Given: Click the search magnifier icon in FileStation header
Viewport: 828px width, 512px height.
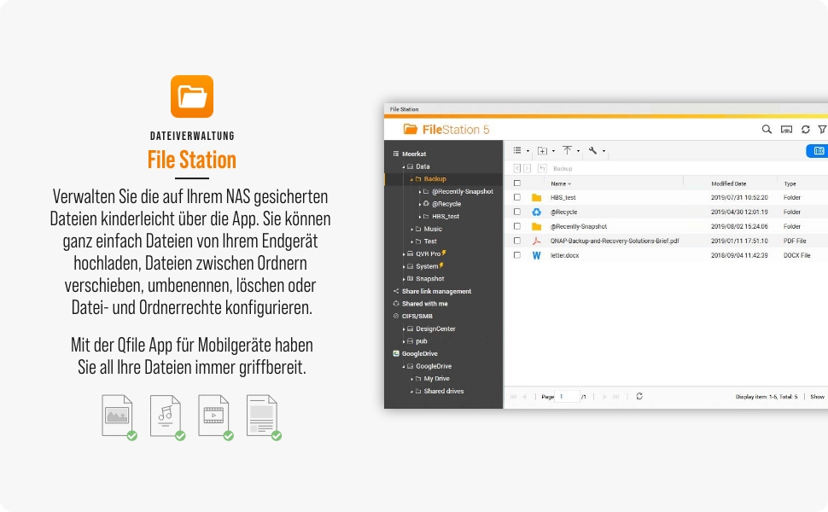Looking at the screenshot, I should coord(767,130).
